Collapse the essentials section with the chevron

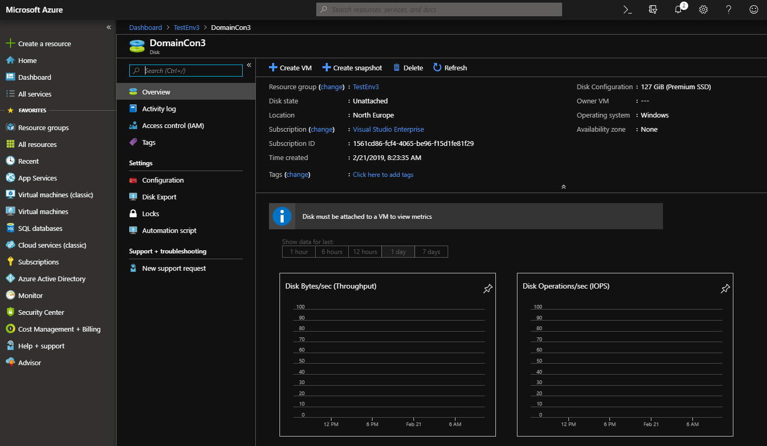(564, 187)
